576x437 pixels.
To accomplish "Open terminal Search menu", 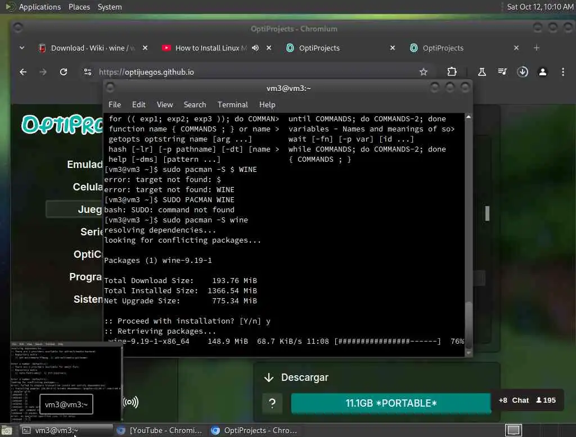I will [x=195, y=104].
